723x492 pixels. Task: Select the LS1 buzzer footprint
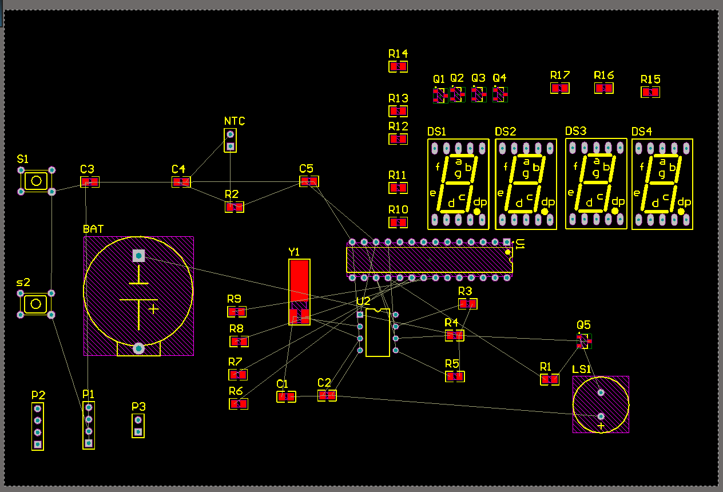601,404
